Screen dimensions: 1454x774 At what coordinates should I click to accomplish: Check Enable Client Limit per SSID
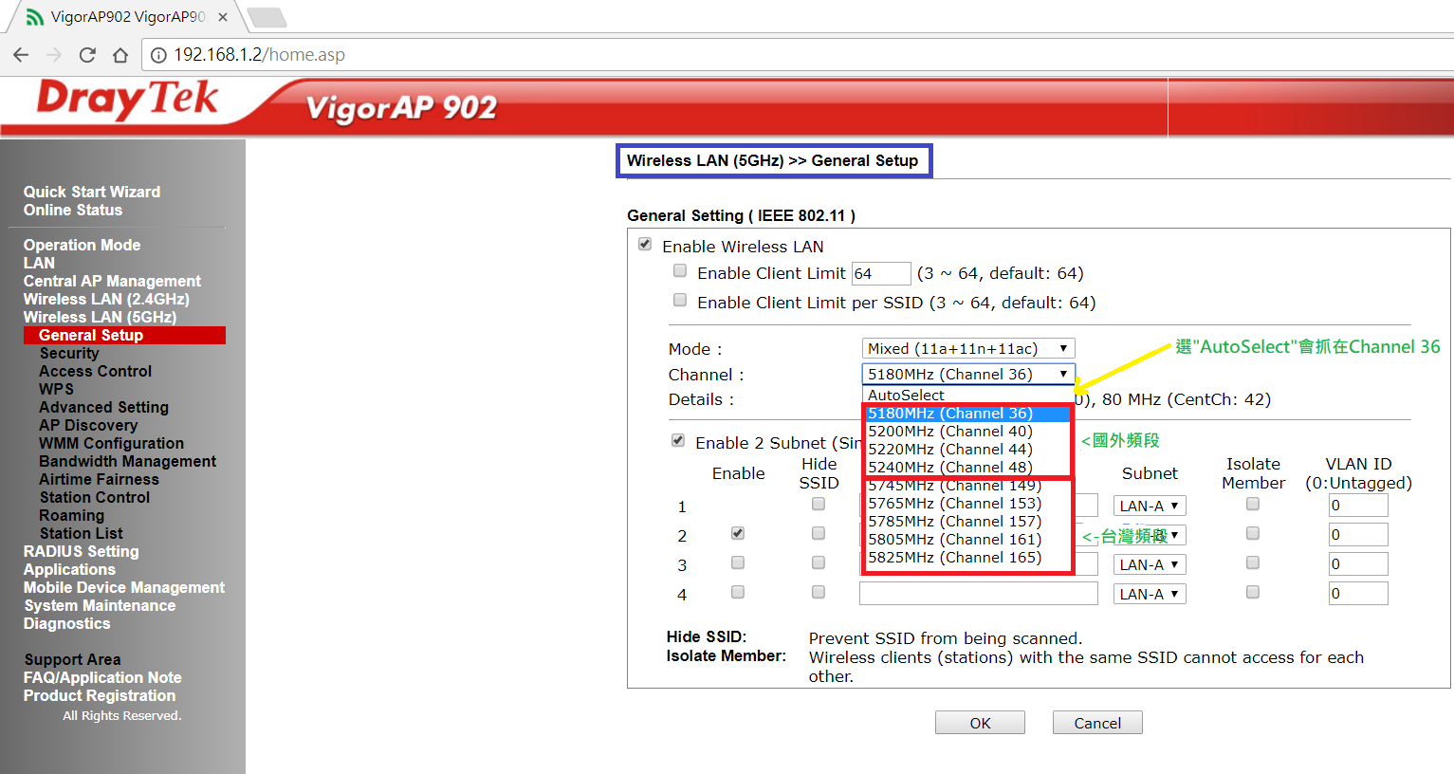coord(680,301)
